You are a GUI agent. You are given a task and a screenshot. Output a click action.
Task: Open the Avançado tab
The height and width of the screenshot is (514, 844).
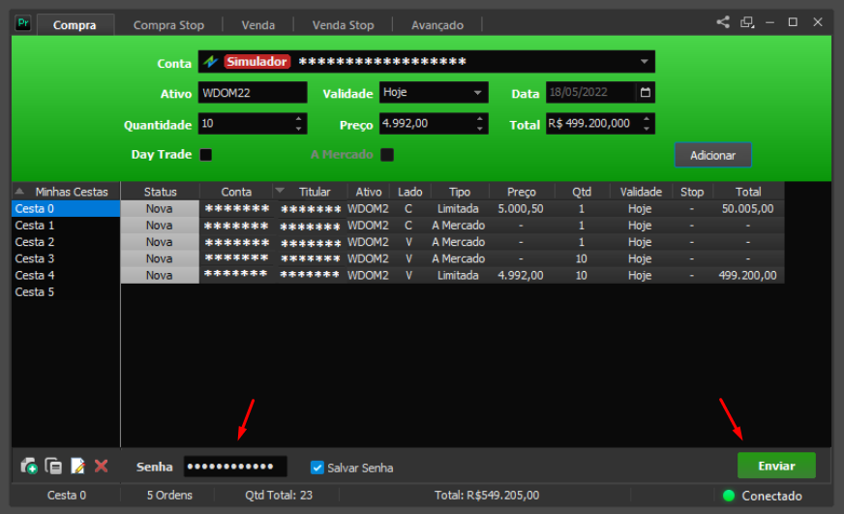pos(437,25)
